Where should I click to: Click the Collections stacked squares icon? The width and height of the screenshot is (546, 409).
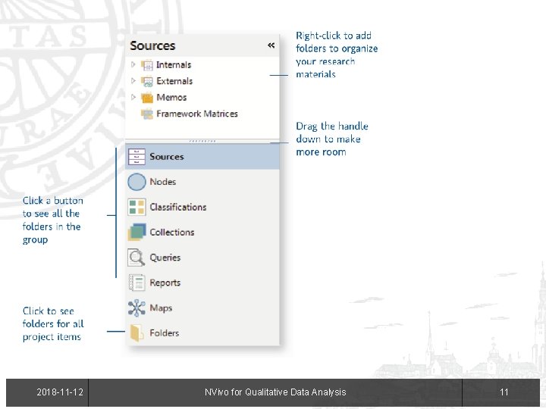click(x=136, y=233)
